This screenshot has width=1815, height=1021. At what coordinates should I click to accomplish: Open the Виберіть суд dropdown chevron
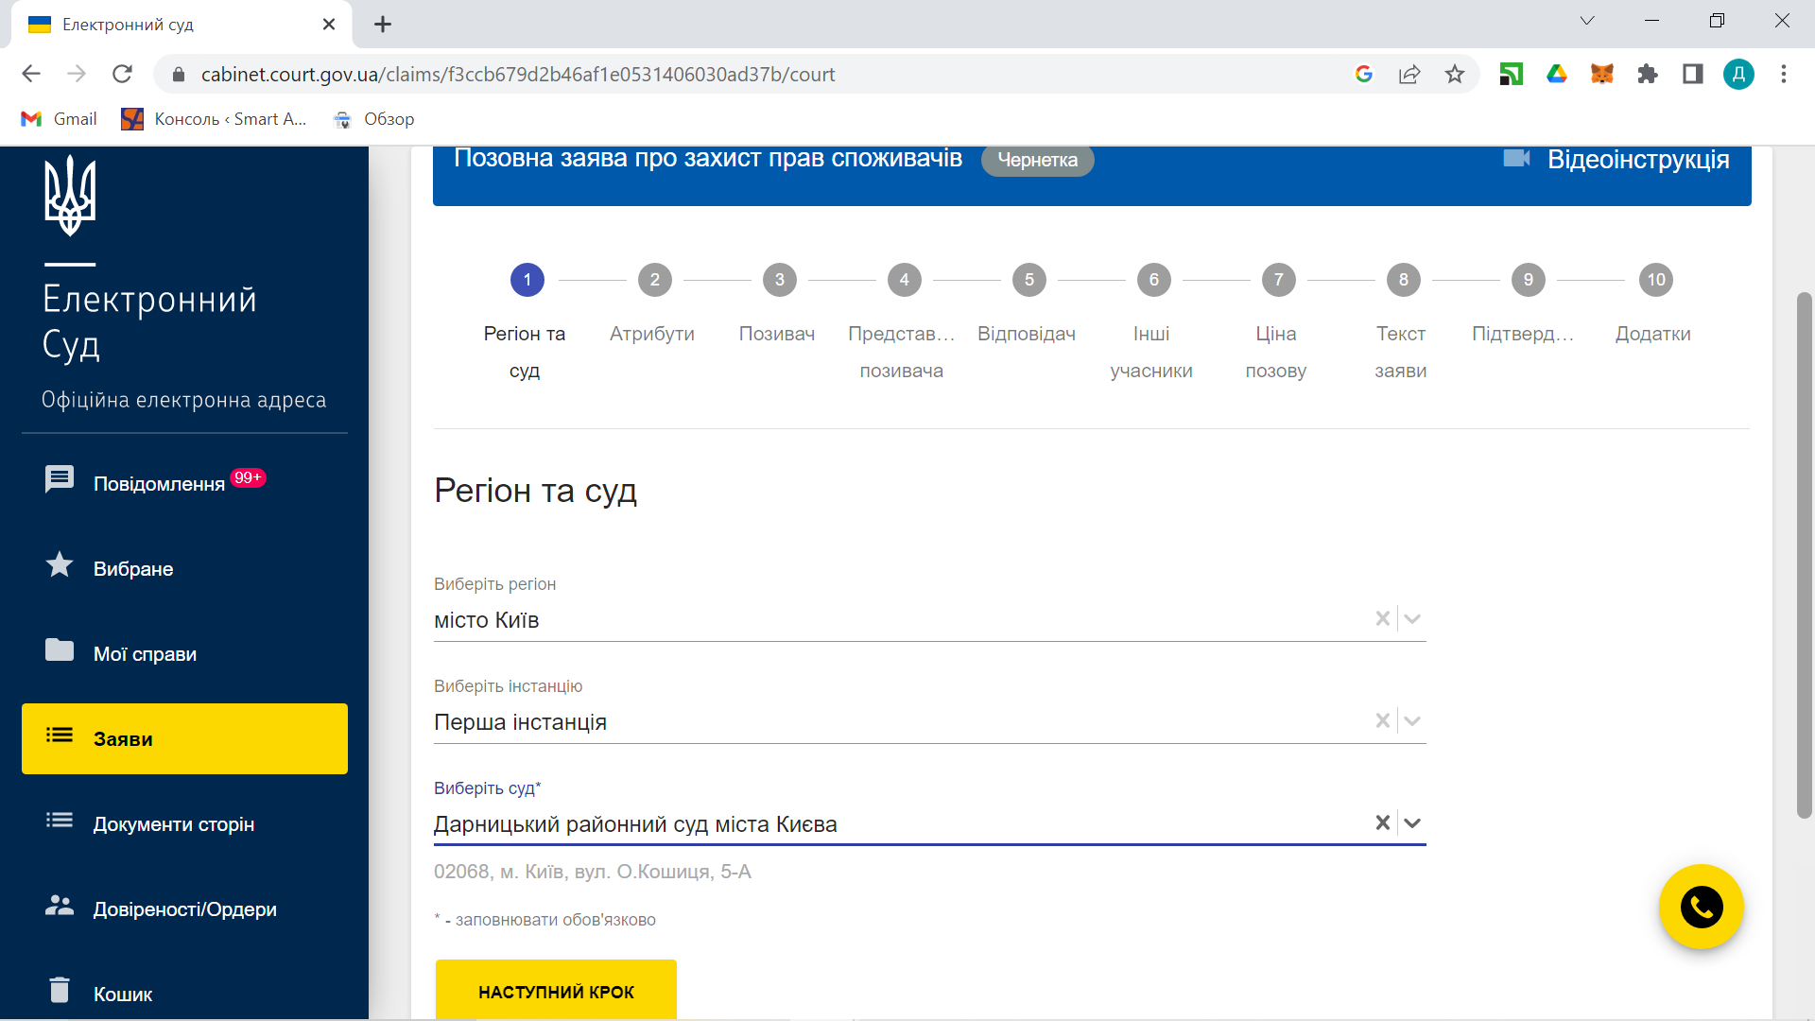[x=1412, y=823]
